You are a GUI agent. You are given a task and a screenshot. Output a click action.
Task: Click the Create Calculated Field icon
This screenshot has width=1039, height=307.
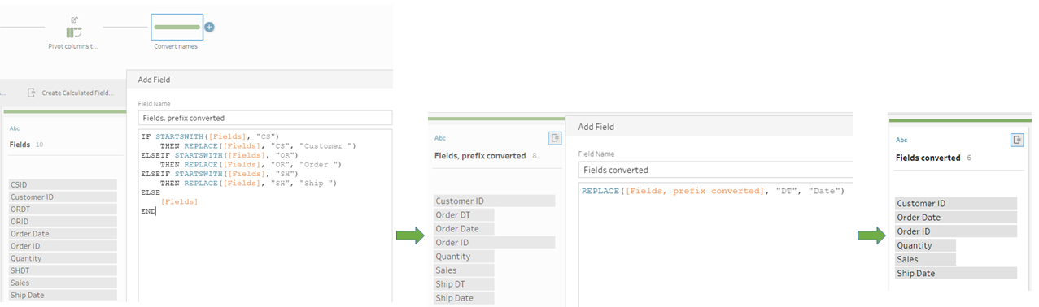(x=32, y=93)
